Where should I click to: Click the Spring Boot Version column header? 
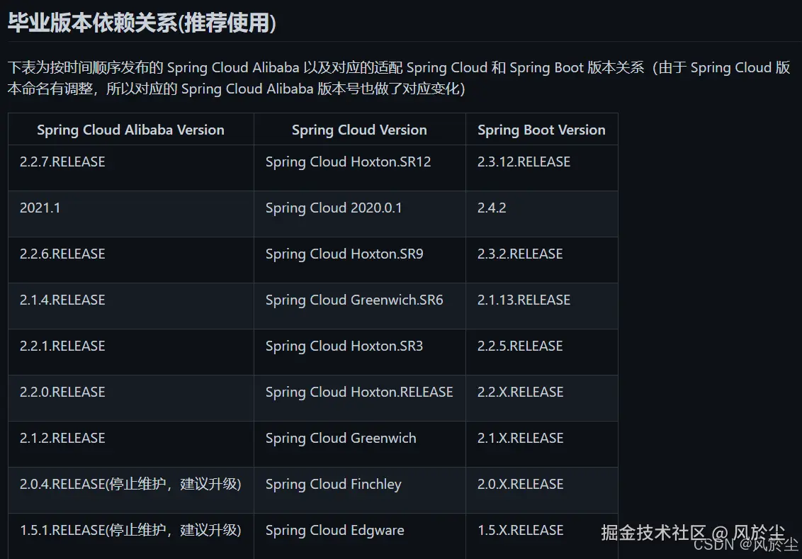(541, 130)
